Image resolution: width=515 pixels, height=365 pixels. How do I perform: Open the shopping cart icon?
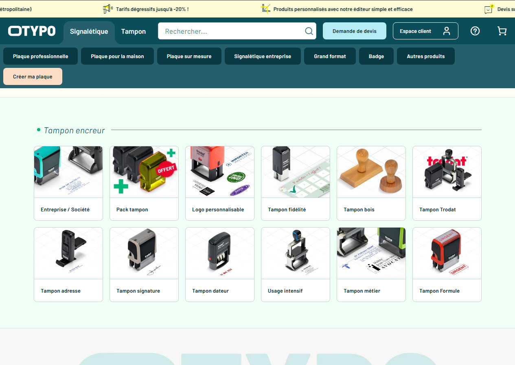[502, 31]
